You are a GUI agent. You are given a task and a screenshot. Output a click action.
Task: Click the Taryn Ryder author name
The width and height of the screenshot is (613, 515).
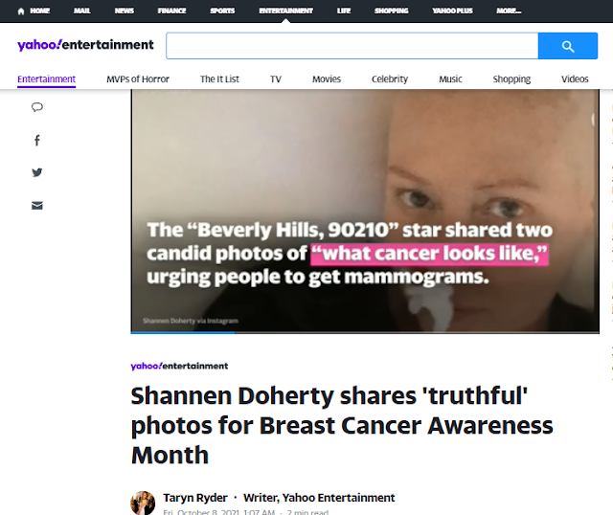click(x=195, y=498)
